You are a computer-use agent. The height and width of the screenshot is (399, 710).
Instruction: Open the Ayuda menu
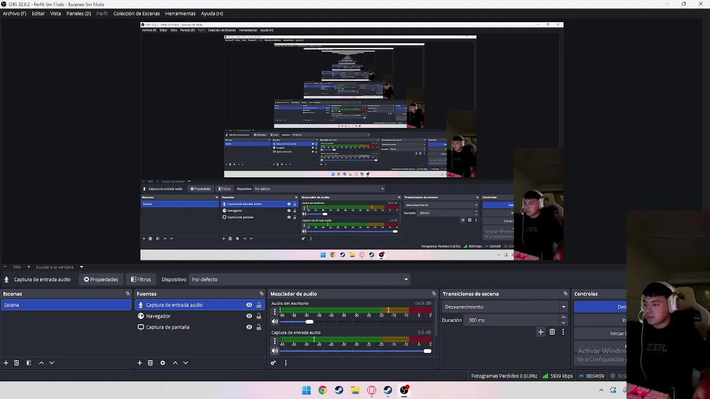point(212,13)
